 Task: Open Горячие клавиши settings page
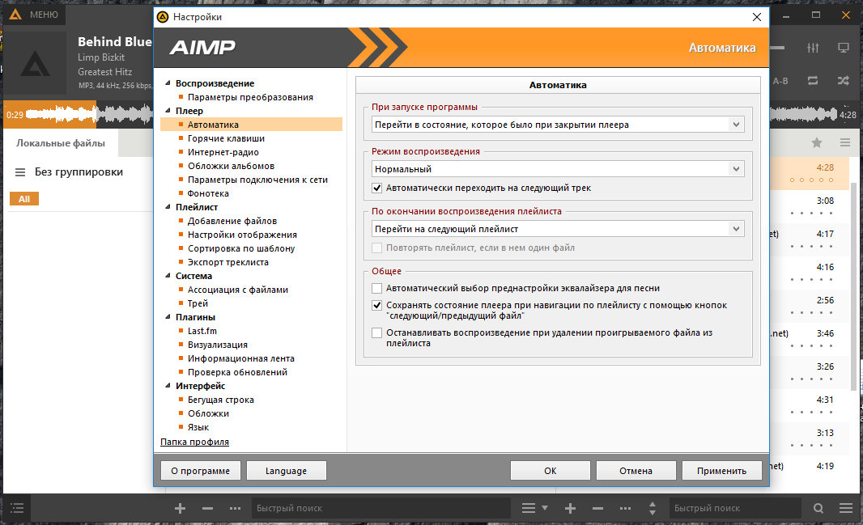click(x=226, y=138)
